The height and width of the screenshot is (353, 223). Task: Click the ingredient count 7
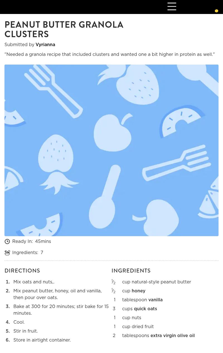click(42, 253)
